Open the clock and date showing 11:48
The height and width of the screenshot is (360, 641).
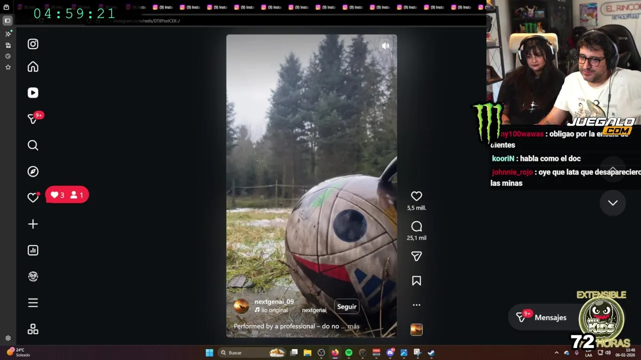(x=625, y=352)
